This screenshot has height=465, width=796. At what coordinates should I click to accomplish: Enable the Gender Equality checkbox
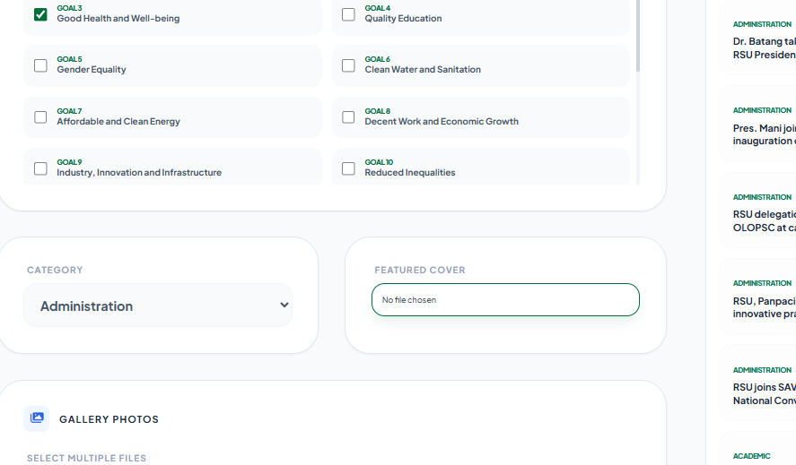40,65
